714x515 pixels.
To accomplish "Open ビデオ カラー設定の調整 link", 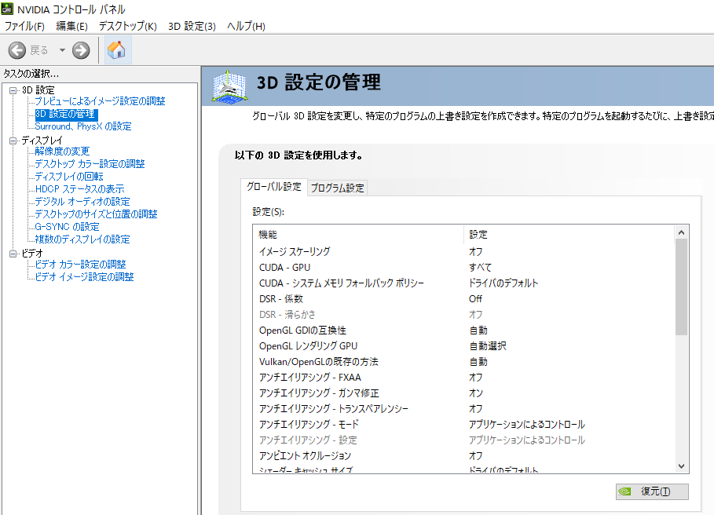I will 81,265.
